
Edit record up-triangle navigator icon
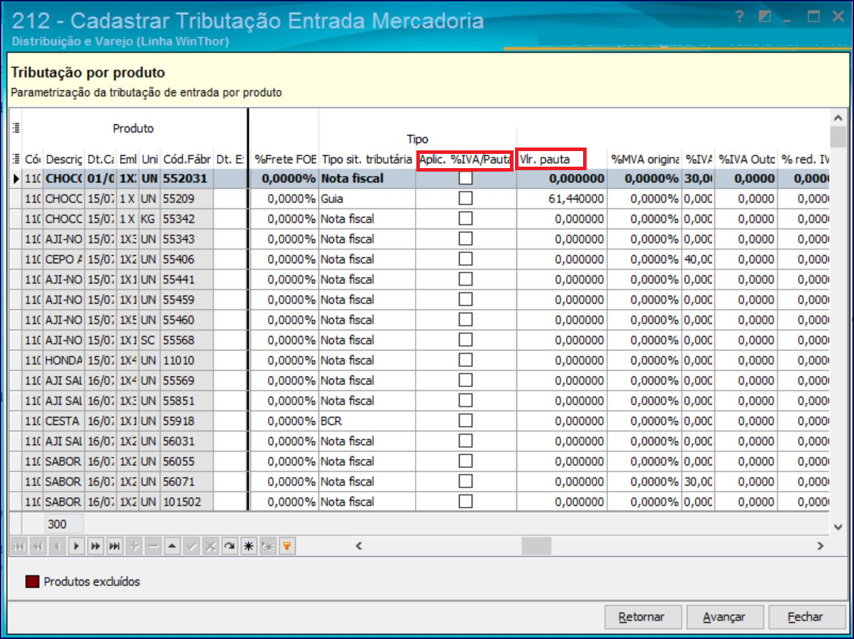point(172,546)
